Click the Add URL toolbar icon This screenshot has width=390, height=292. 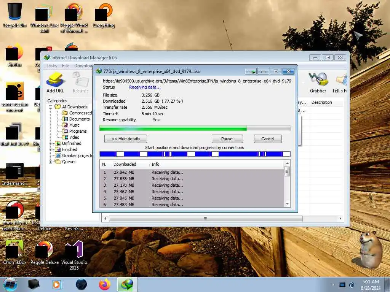click(55, 83)
